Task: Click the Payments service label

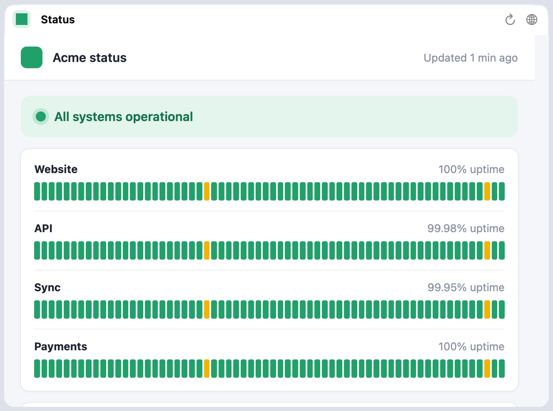Action: pyautogui.click(x=61, y=347)
